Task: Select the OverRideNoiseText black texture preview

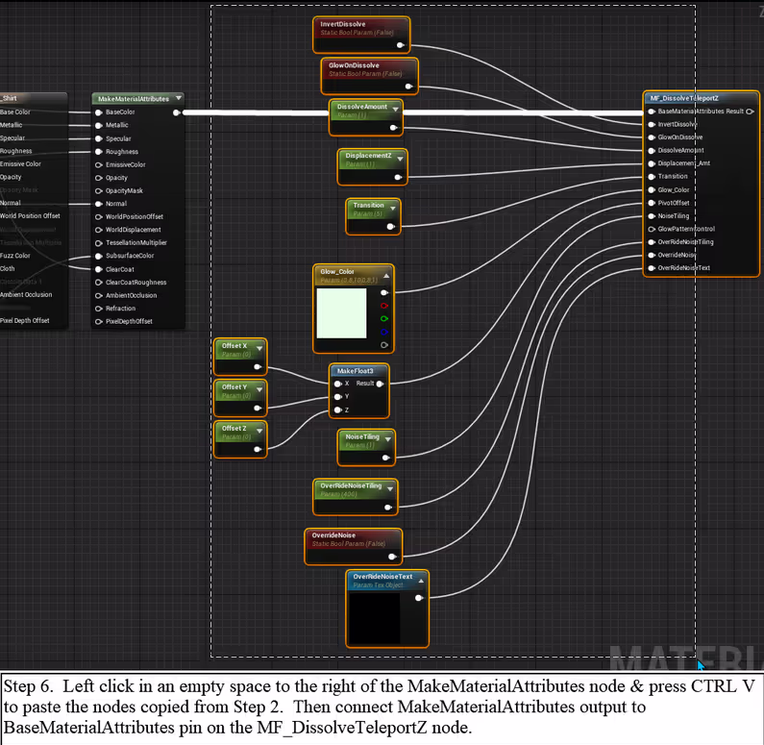Action: pos(374,618)
